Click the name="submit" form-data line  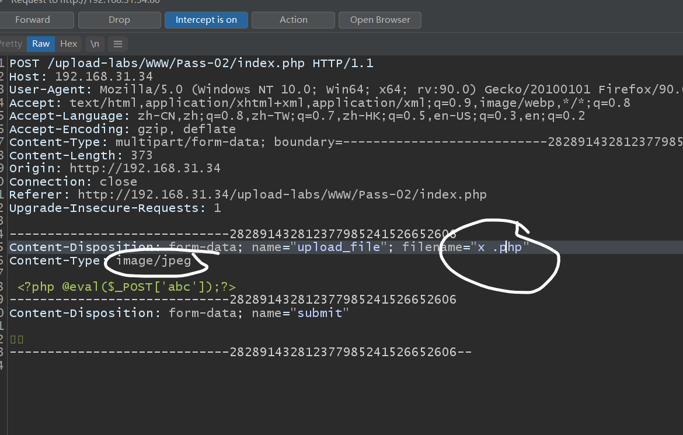pos(179,313)
